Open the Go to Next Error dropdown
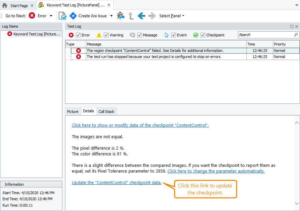Viewport: 300px width, 211px height. coord(51,16)
